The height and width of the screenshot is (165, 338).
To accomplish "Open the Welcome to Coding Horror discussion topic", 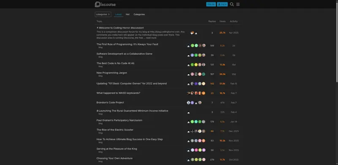I will (121, 28).
